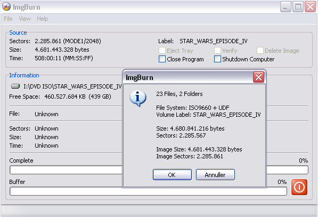
Task: Click the ImgBurn flame logo in title bar
Action: (6, 6)
